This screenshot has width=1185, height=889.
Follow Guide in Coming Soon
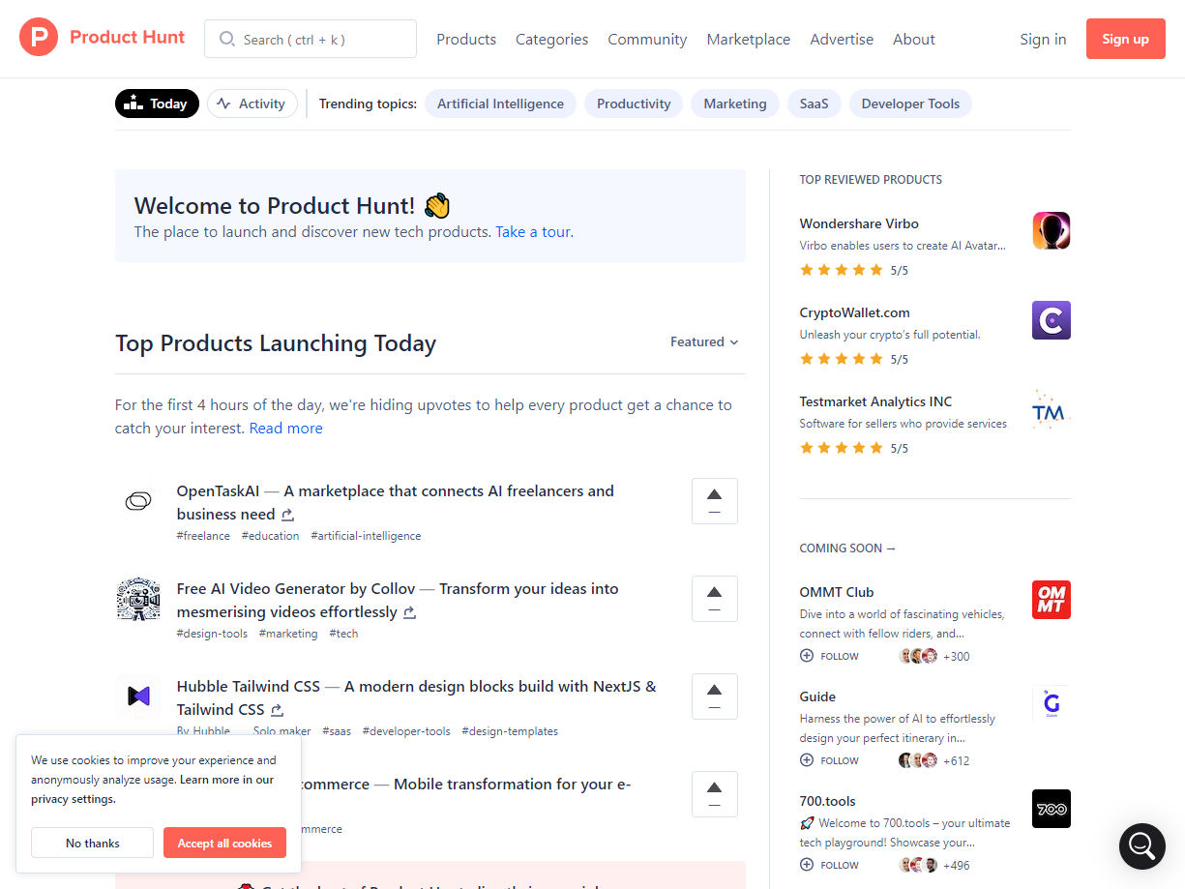pos(829,760)
